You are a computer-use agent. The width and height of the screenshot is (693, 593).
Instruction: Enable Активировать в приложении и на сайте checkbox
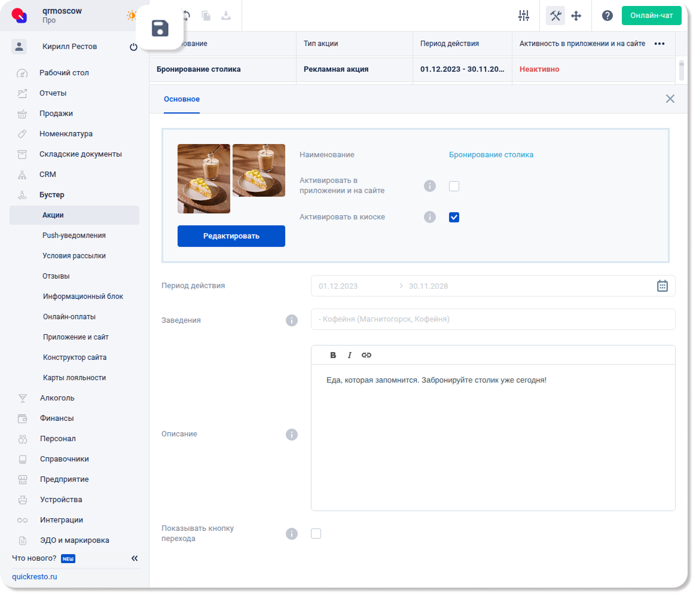tap(454, 187)
